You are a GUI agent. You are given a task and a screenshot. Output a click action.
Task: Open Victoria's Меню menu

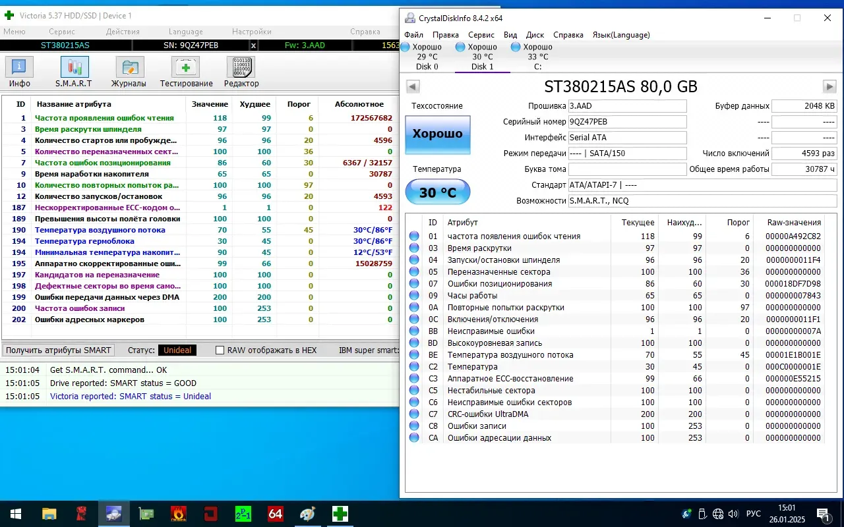click(x=15, y=32)
